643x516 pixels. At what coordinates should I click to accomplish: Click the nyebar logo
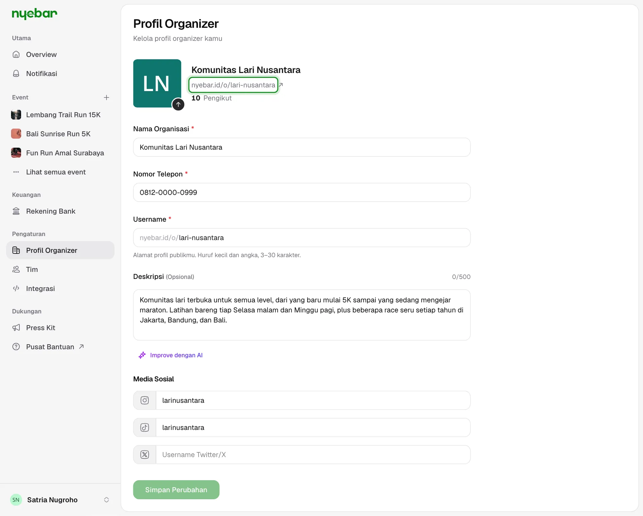(x=34, y=14)
